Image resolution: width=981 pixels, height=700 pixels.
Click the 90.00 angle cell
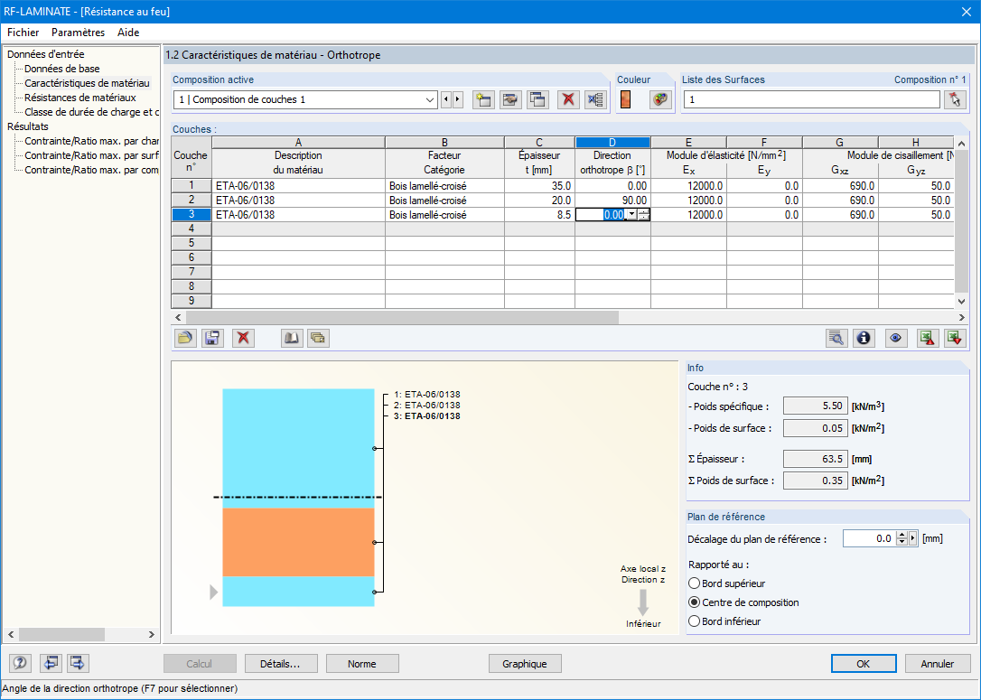(x=612, y=201)
